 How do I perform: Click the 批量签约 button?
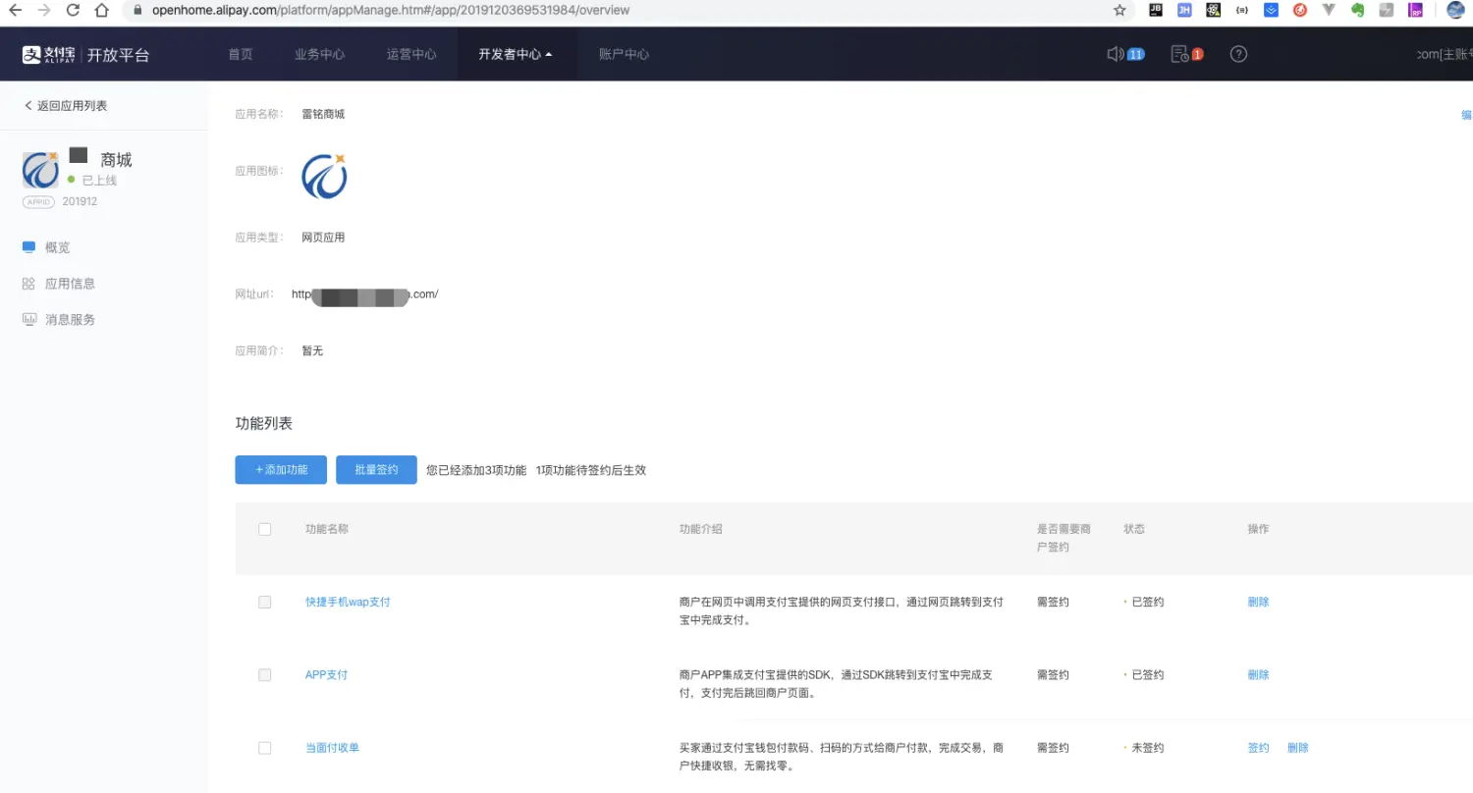click(x=376, y=470)
